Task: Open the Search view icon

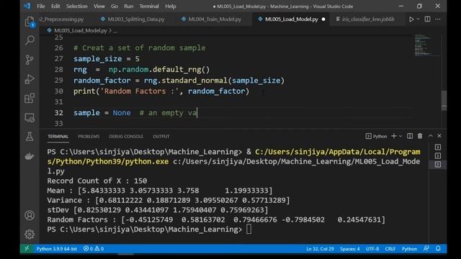Action: [30, 40]
